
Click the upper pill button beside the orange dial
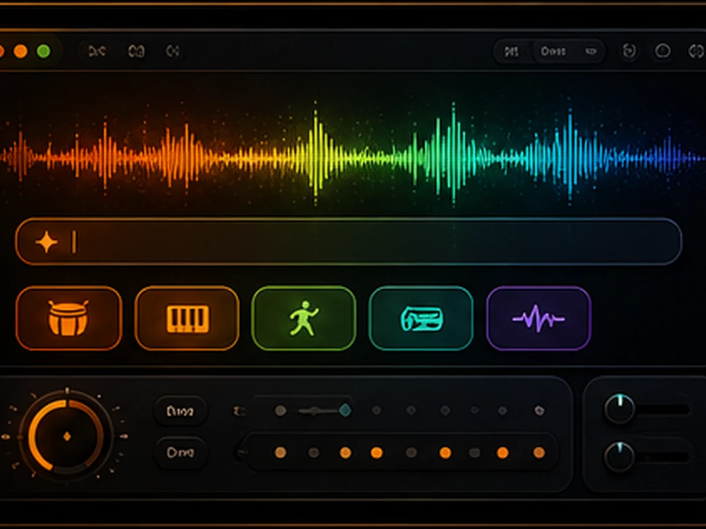tap(181, 411)
